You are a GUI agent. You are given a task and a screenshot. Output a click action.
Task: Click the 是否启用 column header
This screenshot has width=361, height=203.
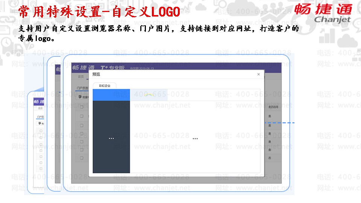[273, 107]
